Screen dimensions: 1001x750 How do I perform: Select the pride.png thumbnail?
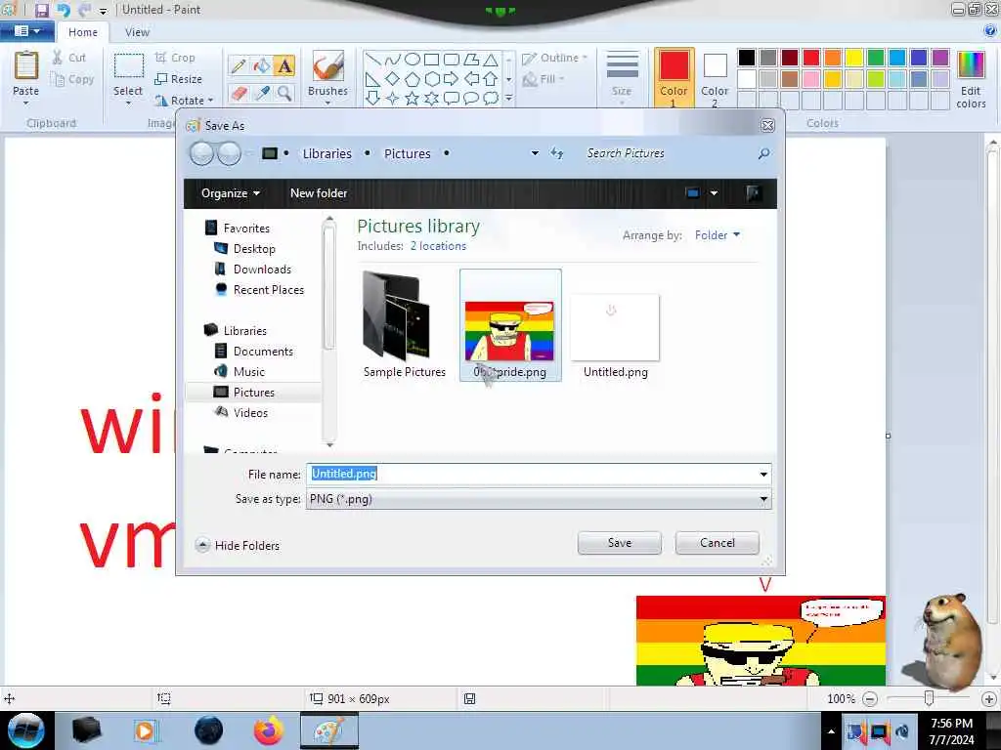click(510, 325)
